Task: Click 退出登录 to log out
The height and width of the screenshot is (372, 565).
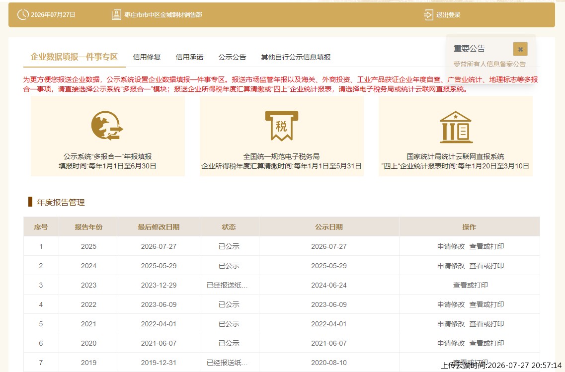Action: pyautogui.click(x=448, y=15)
